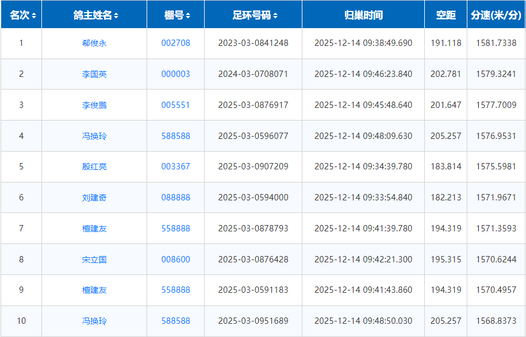Click the 归巢时间 column header
Screen dimensions: 526x337
[363, 15]
